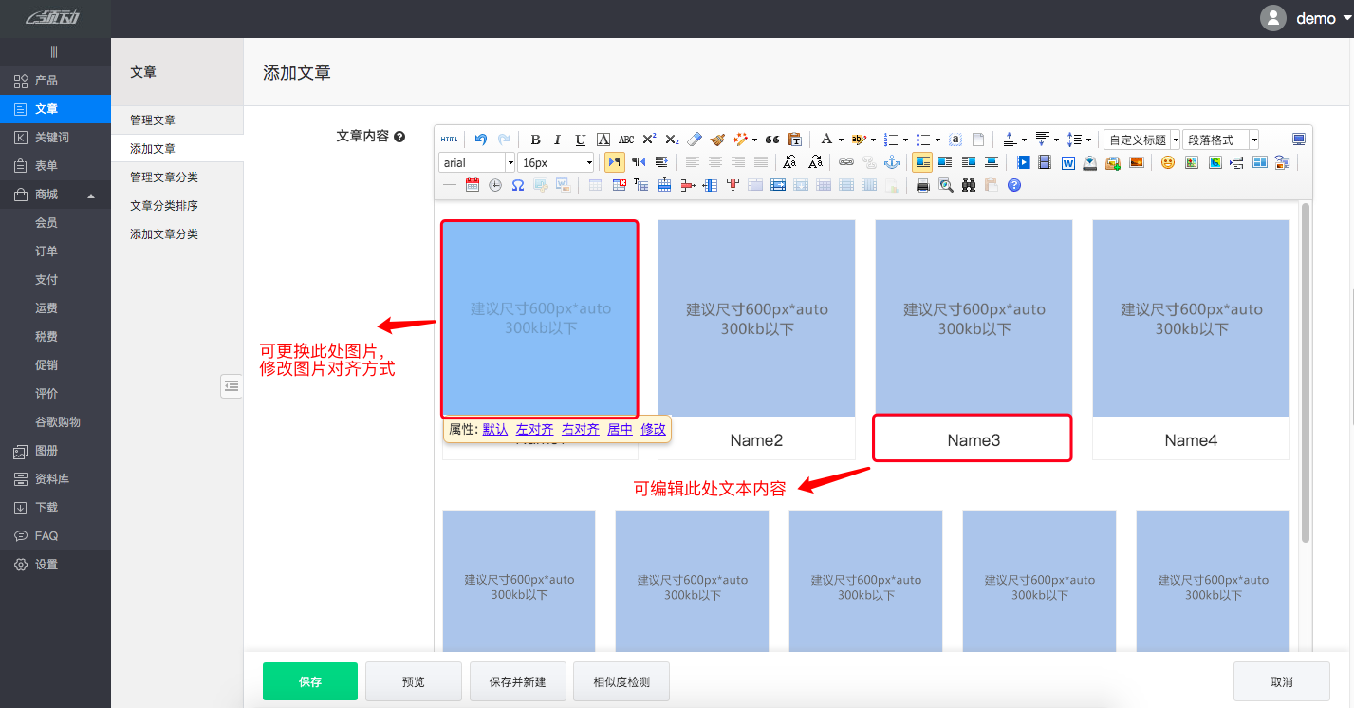Insert emoticon using the smiley face icon
The width and height of the screenshot is (1354, 708).
[x=1167, y=162]
